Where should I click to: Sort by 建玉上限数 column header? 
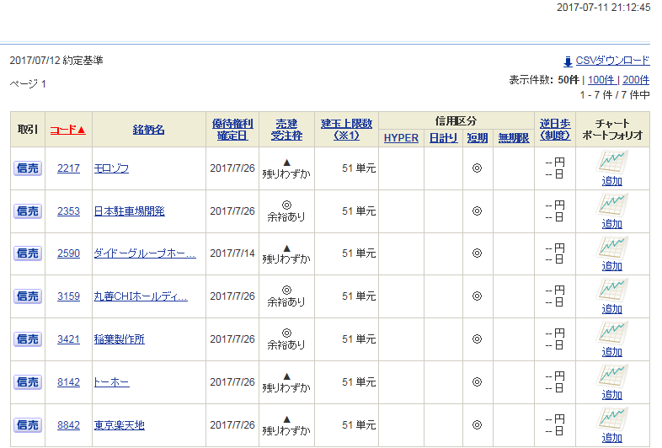(x=346, y=130)
